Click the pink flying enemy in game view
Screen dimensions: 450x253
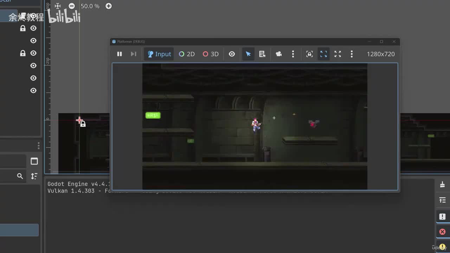(x=313, y=123)
